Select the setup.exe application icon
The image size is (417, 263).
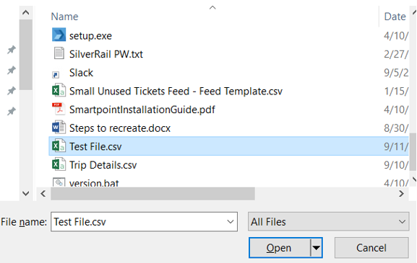pos(59,35)
